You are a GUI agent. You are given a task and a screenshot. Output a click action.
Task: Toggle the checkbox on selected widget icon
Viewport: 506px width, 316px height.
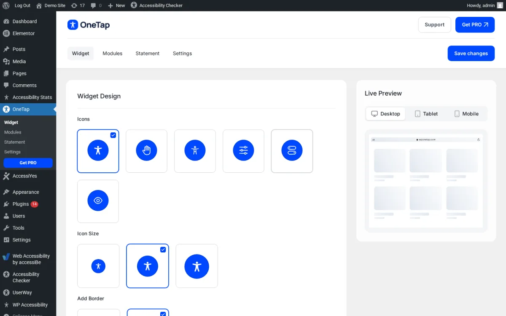[113, 135]
